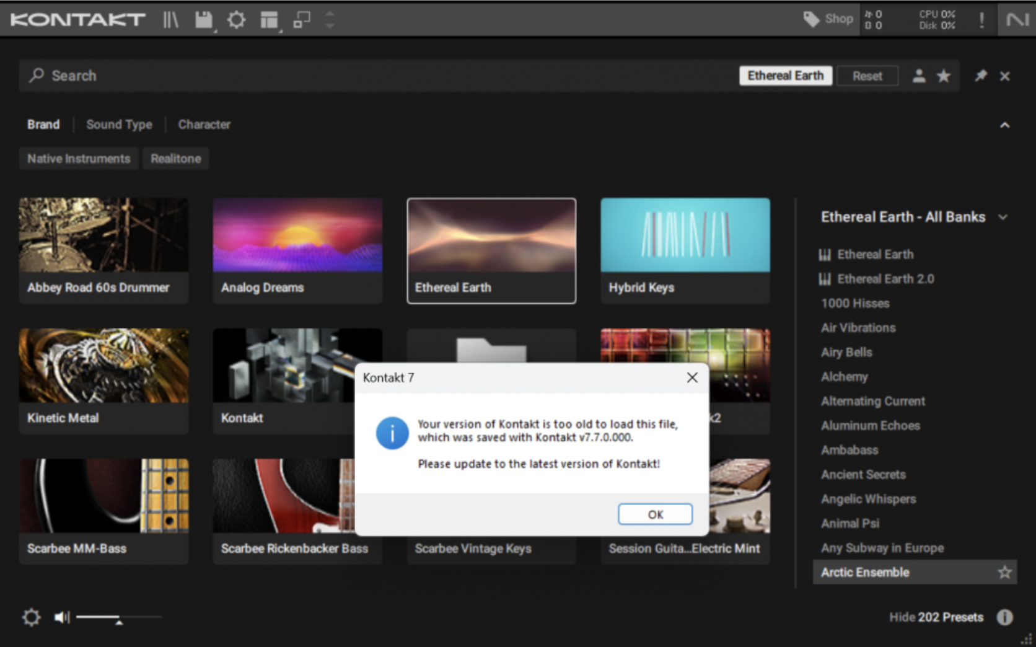
Task: Select Ethereal Earth library thumbnail
Action: pyautogui.click(x=491, y=250)
